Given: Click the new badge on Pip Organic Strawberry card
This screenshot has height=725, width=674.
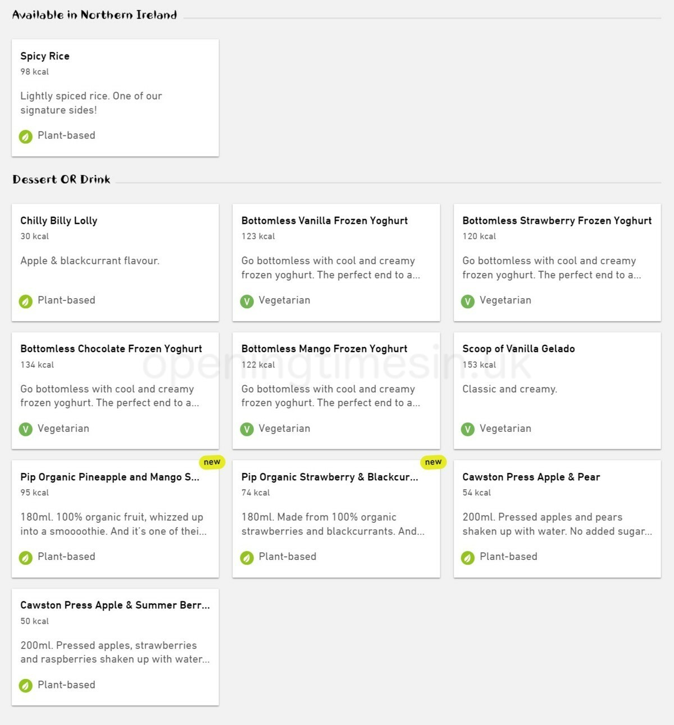Looking at the screenshot, I should pyautogui.click(x=433, y=462).
